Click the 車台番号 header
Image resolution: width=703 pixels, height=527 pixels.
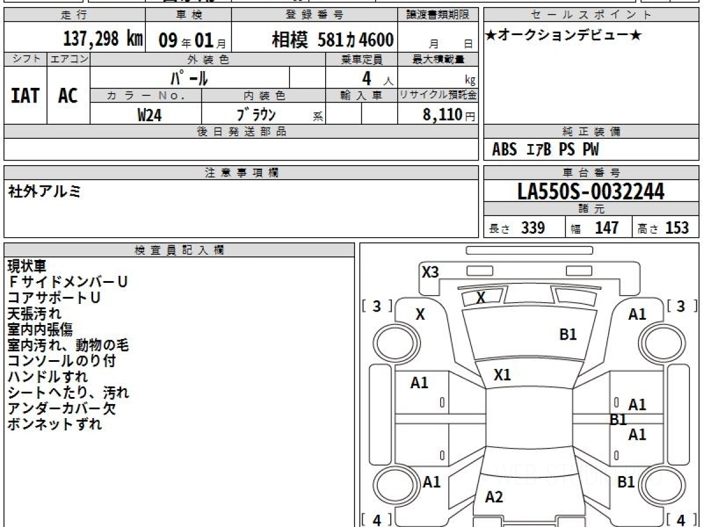point(592,173)
